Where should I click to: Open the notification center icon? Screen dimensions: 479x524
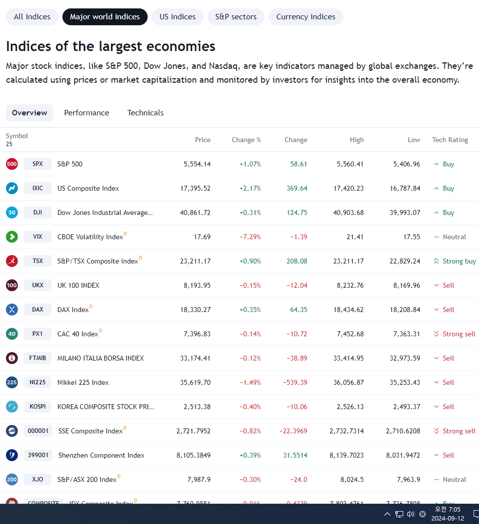(x=476, y=514)
